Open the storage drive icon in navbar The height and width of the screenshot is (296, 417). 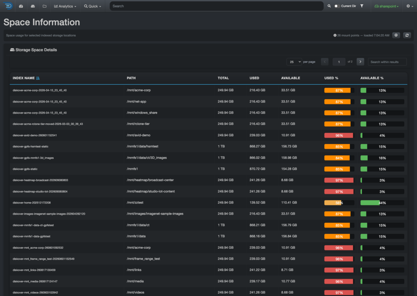click(33, 6)
